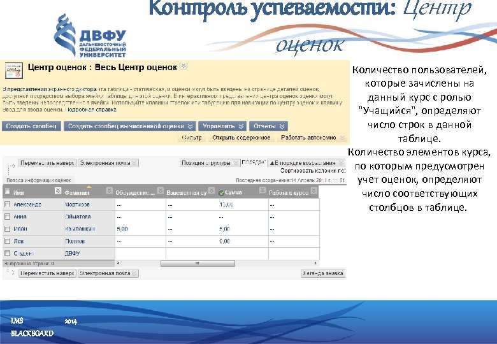Open bottom 'Электронная почта' dropdown
The image size is (497, 344).
pos(134,273)
